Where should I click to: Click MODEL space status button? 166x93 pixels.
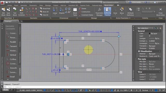[40, 90]
